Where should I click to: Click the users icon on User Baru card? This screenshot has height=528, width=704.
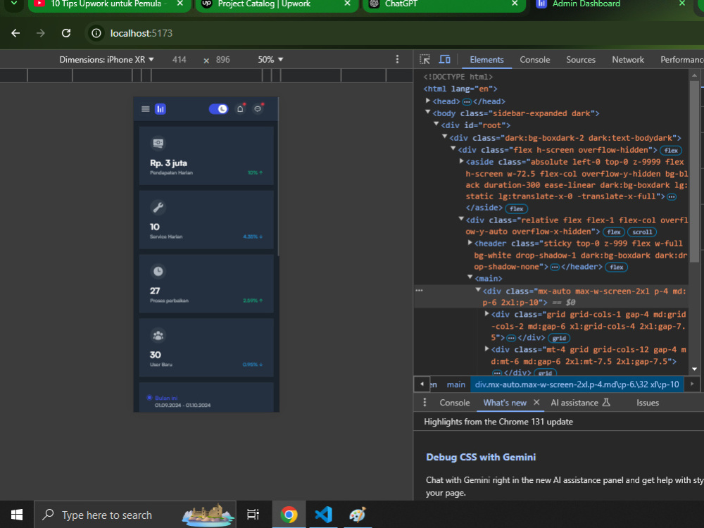click(x=158, y=335)
